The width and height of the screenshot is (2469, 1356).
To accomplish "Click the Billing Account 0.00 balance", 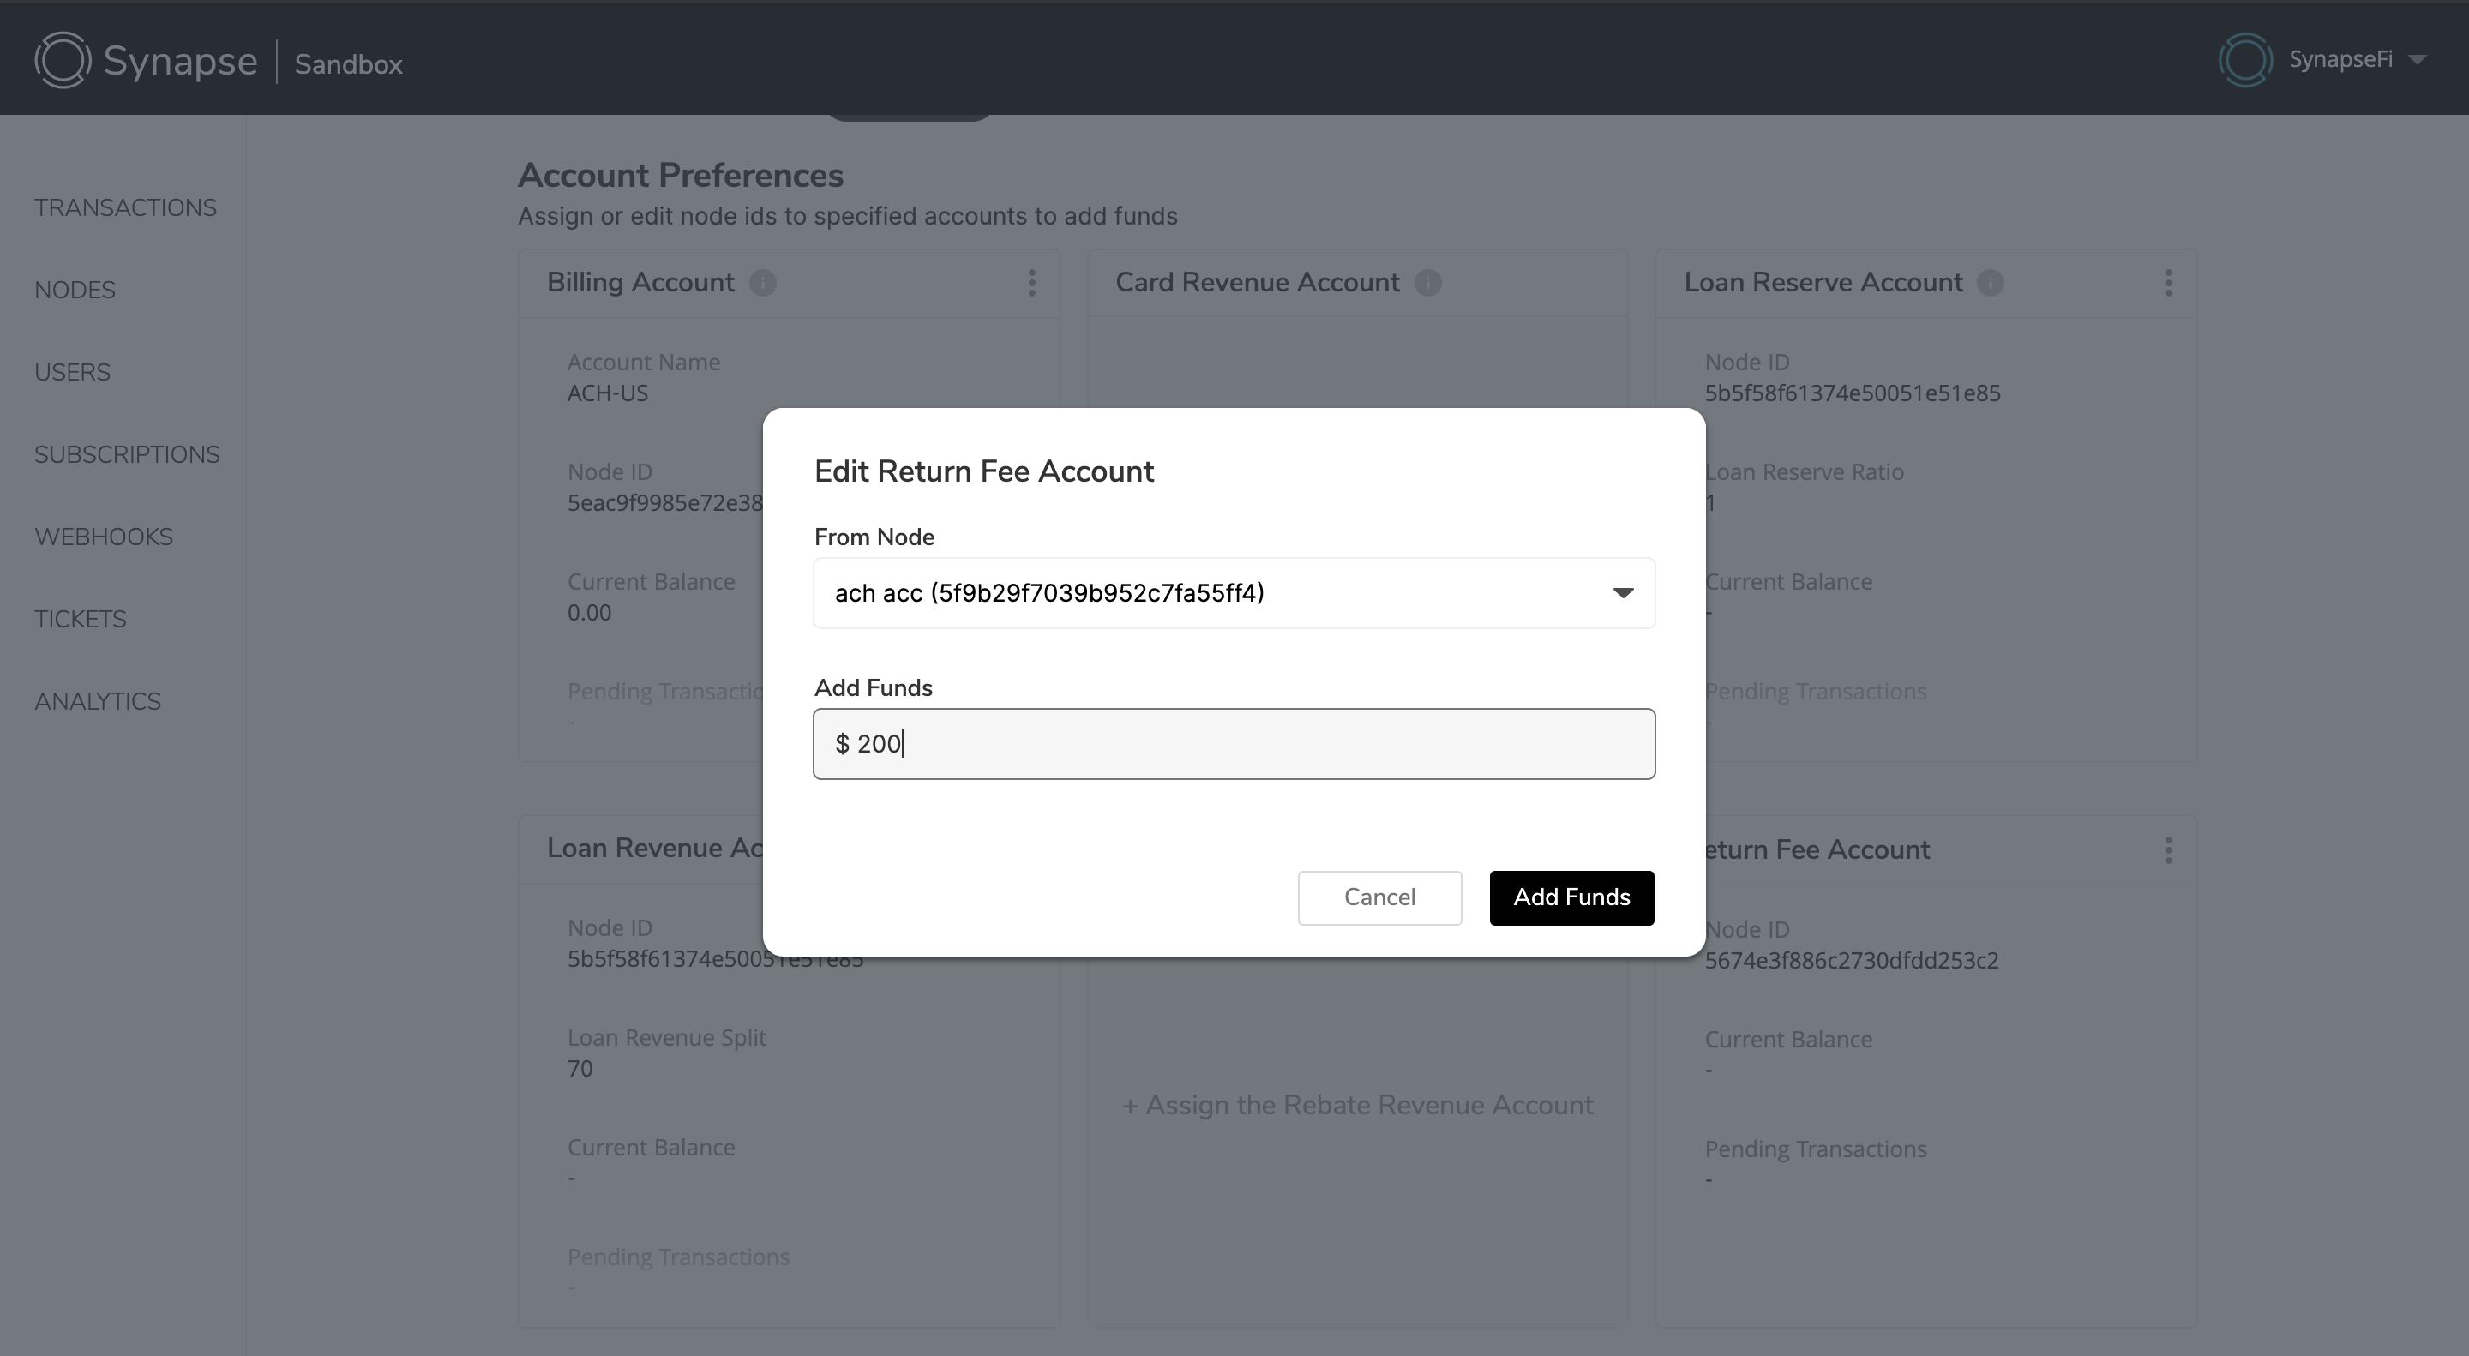I will tap(590, 612).
